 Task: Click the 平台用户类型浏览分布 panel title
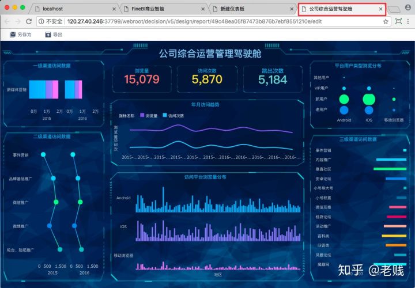point(358,66)
